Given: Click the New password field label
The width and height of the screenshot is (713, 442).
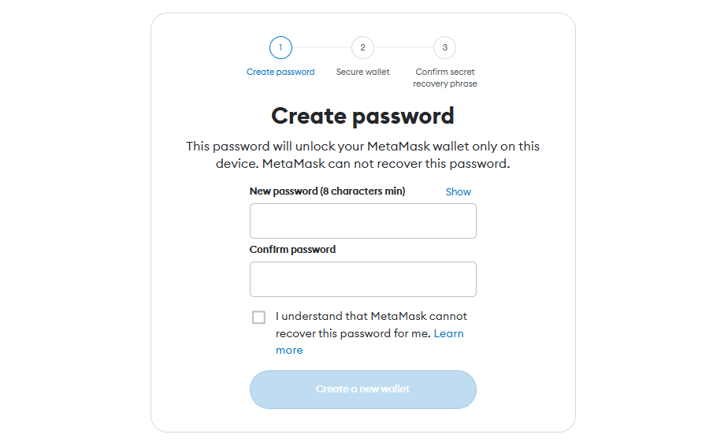Looking at the screenshot, I should pos(327,191).
